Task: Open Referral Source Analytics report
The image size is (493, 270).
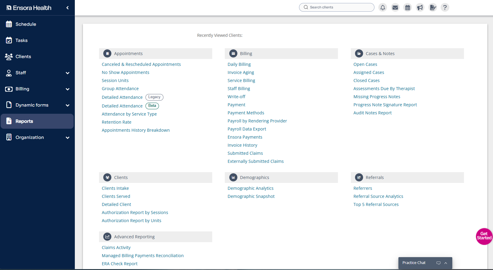Action: point(378,196)
